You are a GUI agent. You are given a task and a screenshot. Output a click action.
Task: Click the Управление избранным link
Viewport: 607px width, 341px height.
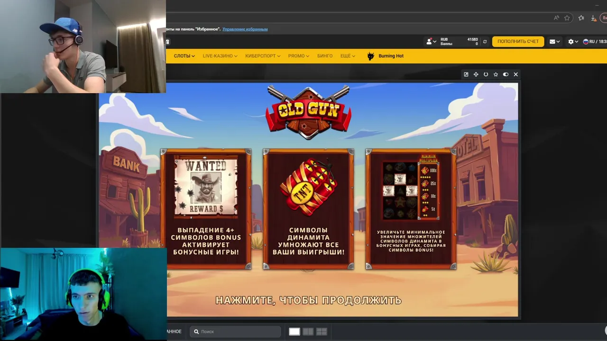pyautogui.click(x=245, y=29)
